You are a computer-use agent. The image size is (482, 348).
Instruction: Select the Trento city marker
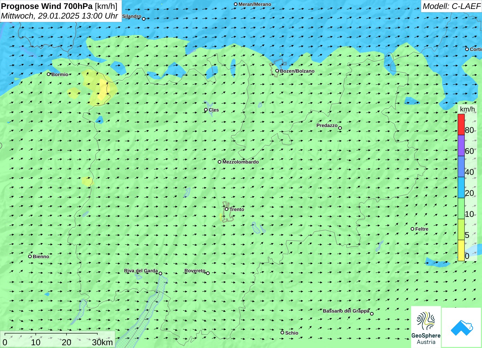point(227,209)
